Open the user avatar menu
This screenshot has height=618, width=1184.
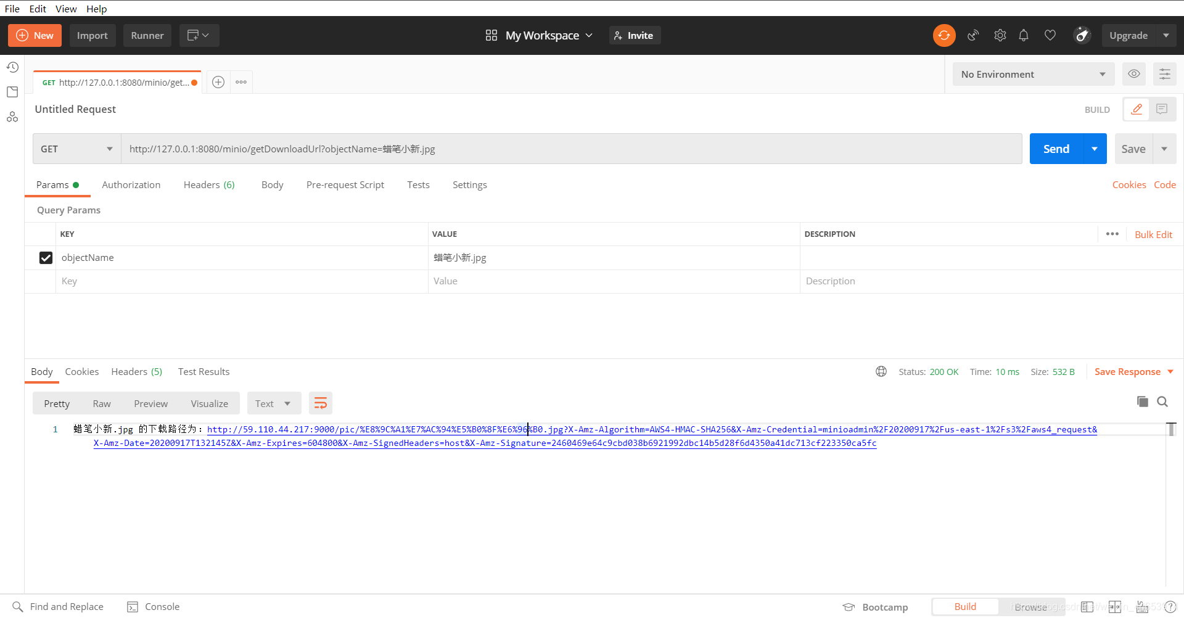(1082, 36)
